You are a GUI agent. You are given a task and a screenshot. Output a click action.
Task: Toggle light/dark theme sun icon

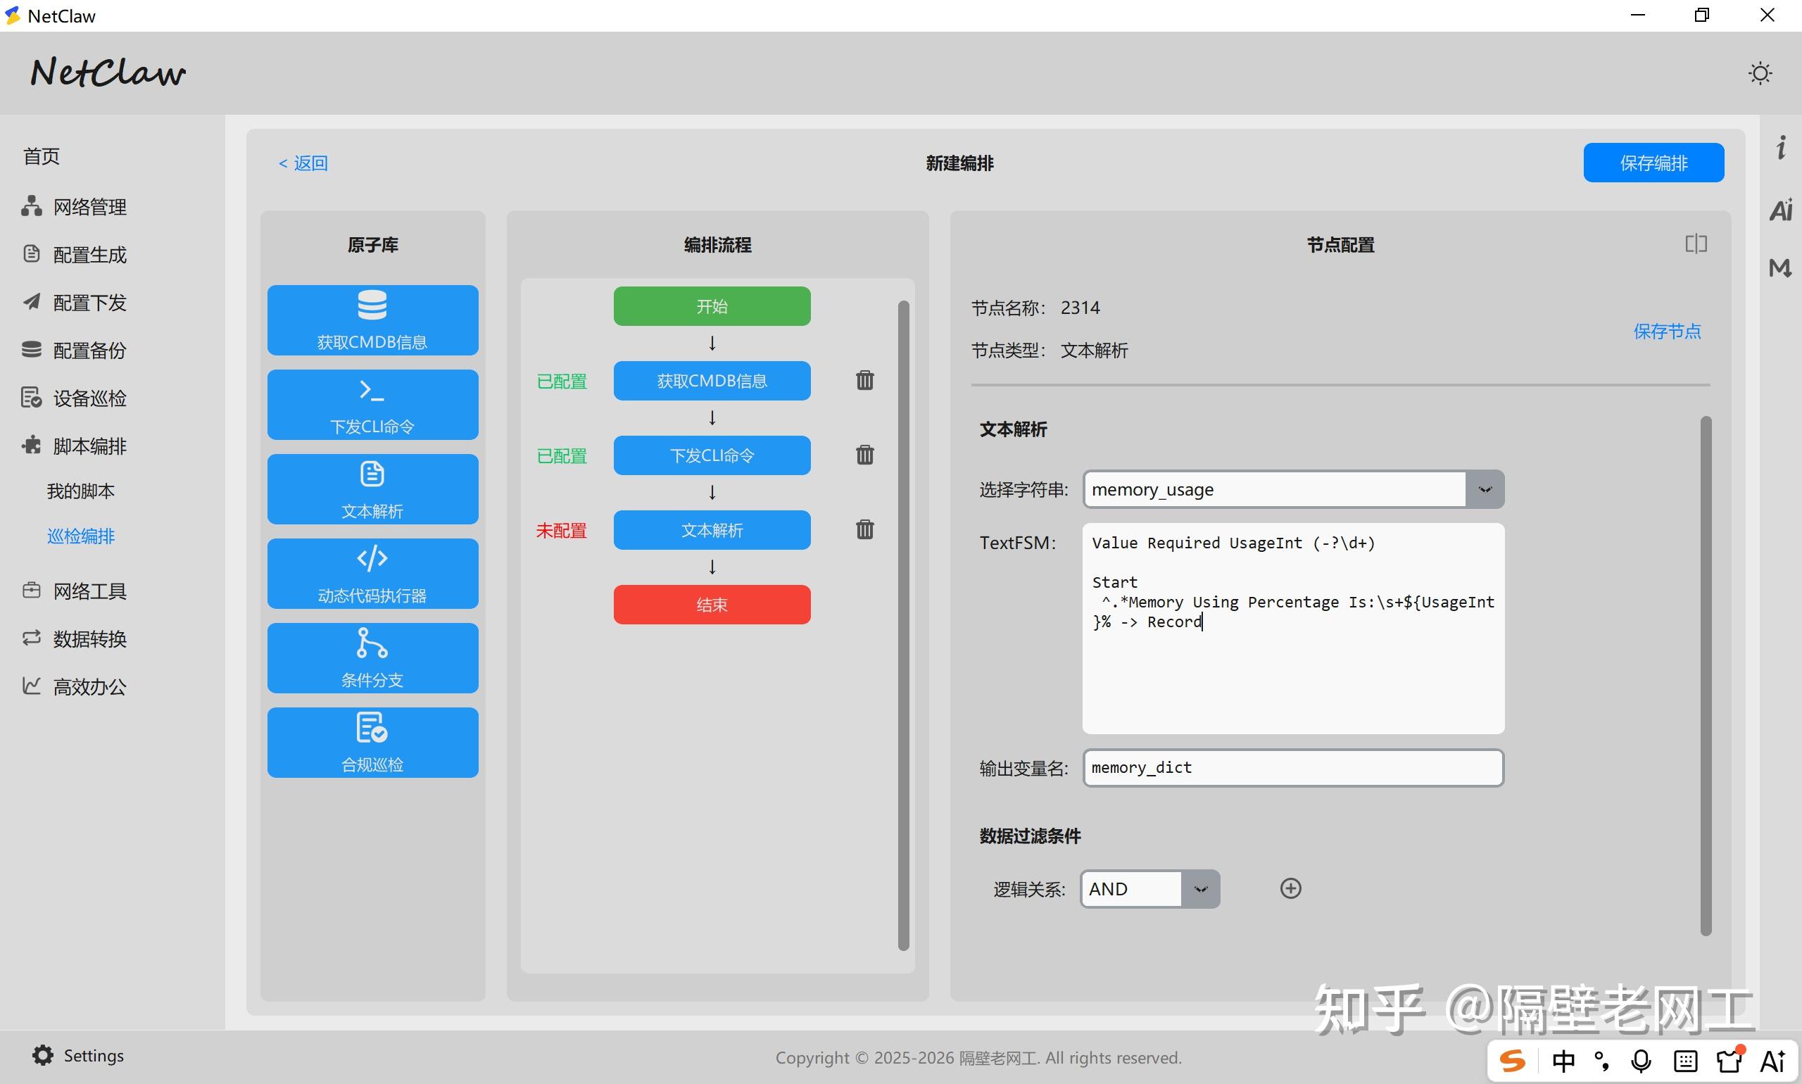click(1760, 73)
